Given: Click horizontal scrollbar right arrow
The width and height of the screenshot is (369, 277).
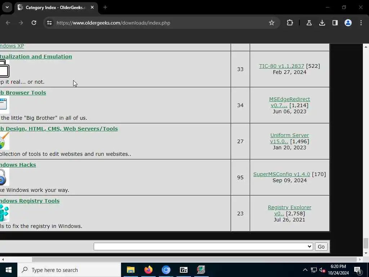Looking at the screenshot, I should 360,259.
